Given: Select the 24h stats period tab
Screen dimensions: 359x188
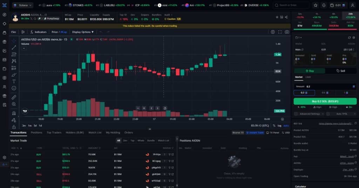Looking at the screenshot, I should [x=351, y=15].
